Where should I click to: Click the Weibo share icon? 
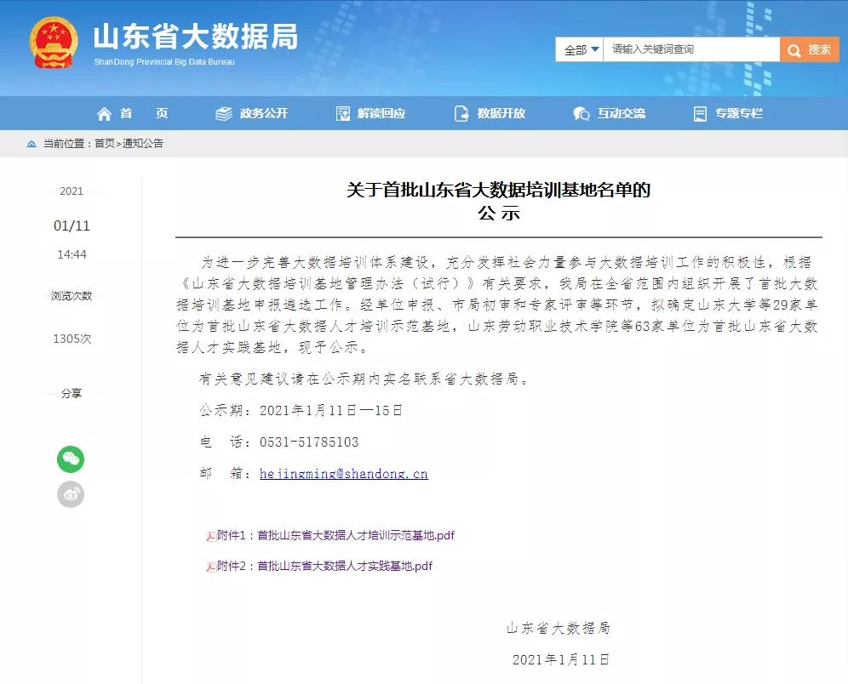[71, 494]
